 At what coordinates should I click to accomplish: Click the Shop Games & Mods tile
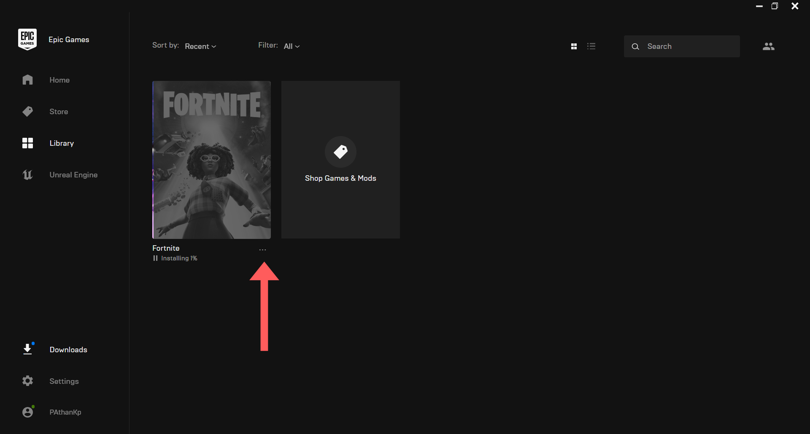[340, 160]
